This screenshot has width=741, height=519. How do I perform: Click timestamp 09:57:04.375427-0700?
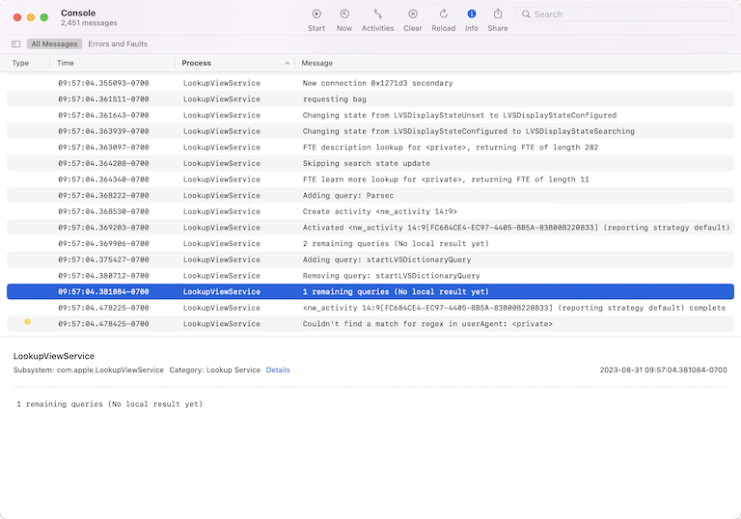tap(103, 259)
